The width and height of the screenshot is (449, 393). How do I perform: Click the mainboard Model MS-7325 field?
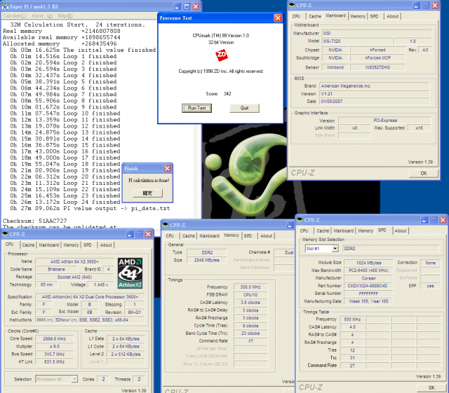click(356, 41)
